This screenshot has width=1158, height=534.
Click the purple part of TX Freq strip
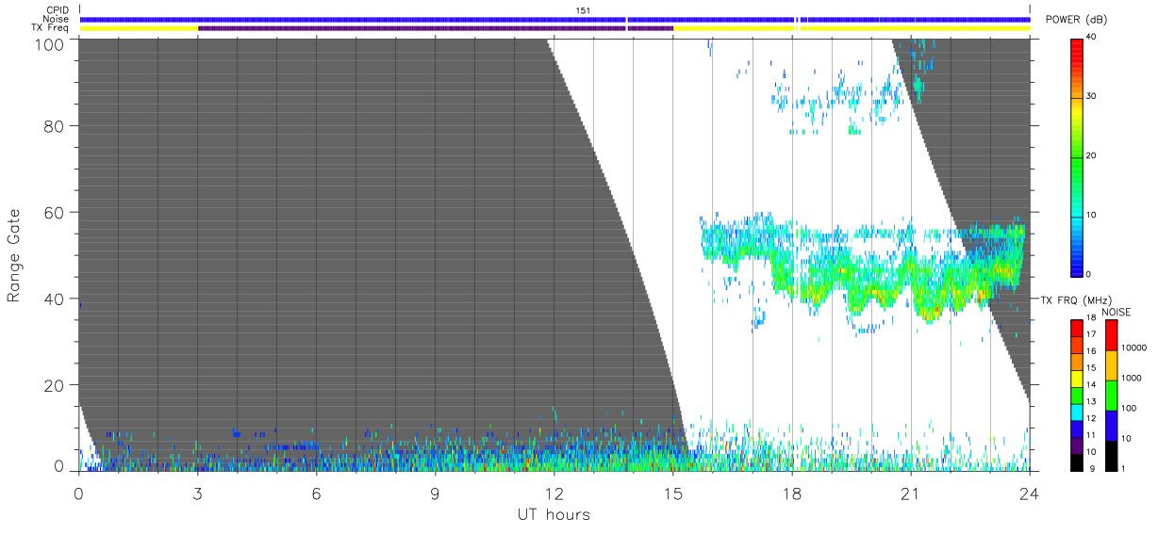point(435,28)
